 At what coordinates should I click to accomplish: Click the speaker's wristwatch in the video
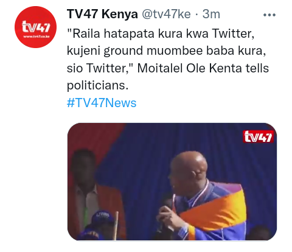pos(184,231)
